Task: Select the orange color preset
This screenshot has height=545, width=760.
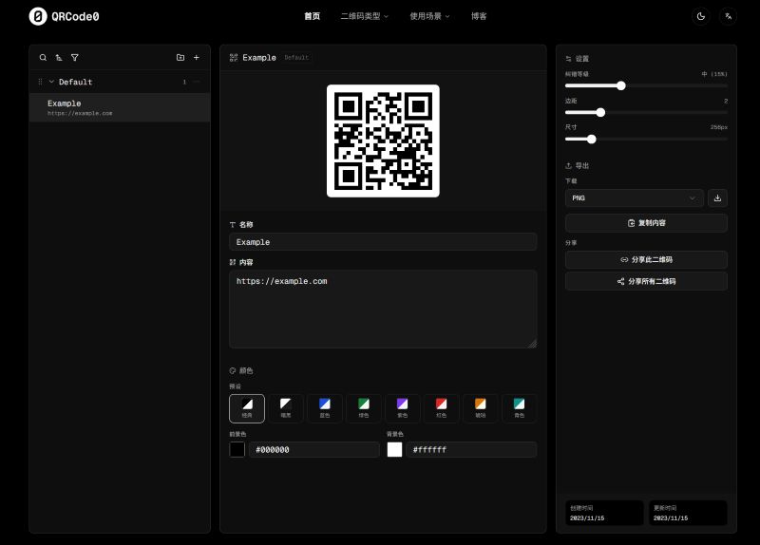Action: pyautogui.click(x=481, y=408)
